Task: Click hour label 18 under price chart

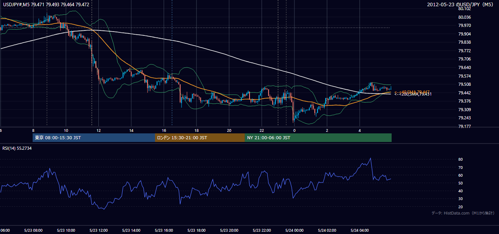Action: tap(197, 131)
